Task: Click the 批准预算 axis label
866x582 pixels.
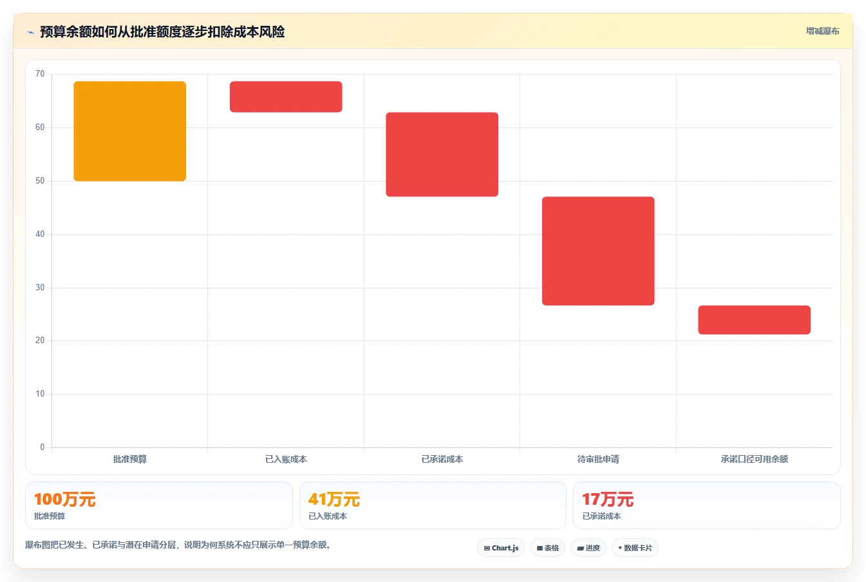Action: click(130, 459)
